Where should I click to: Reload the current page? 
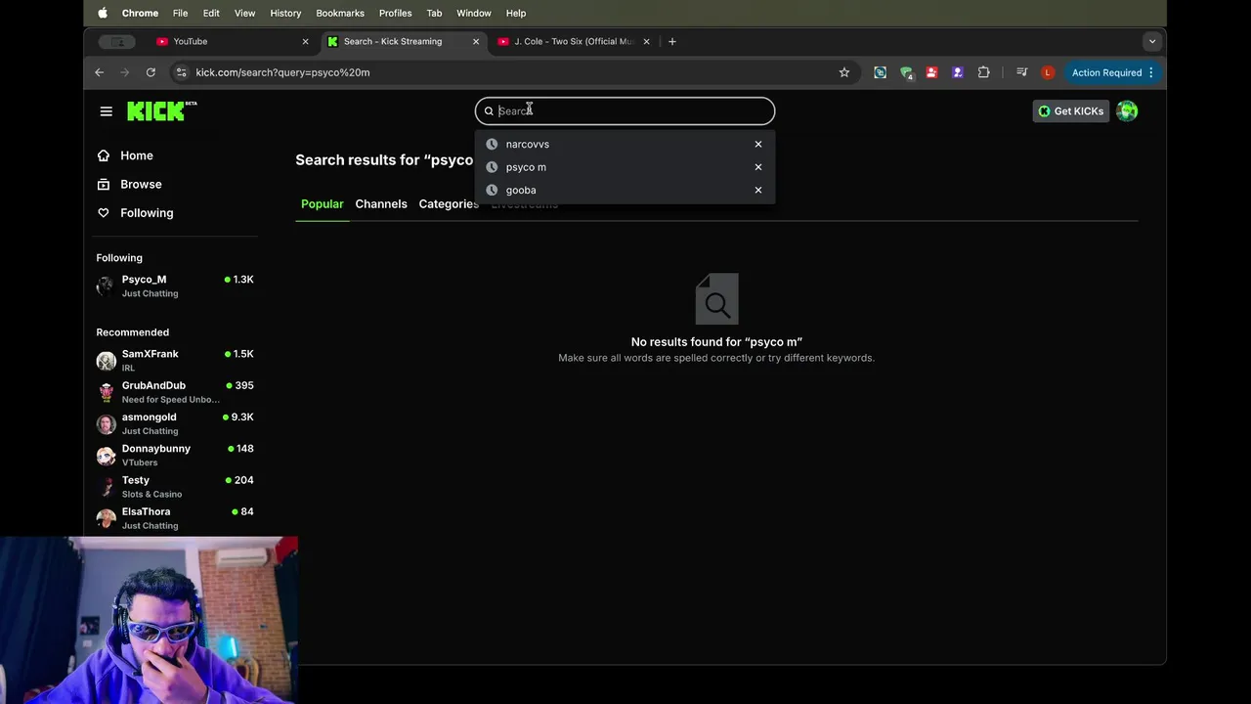[151, 72]
